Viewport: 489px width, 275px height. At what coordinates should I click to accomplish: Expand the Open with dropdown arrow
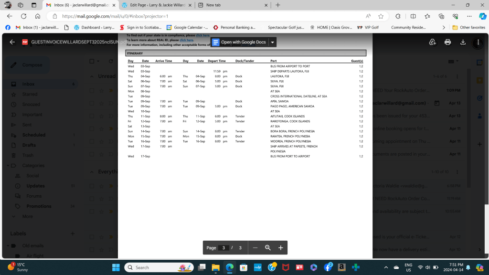coord(272,42)
